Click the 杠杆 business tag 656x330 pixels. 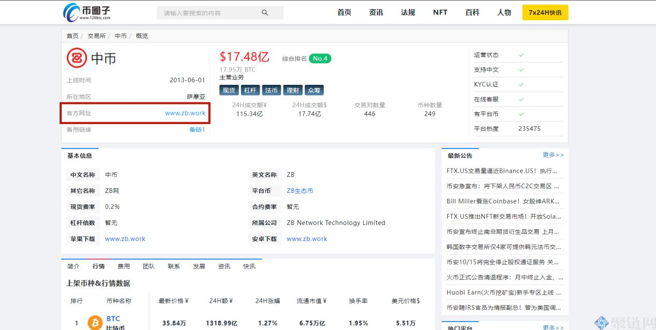(x=250, y=90)
